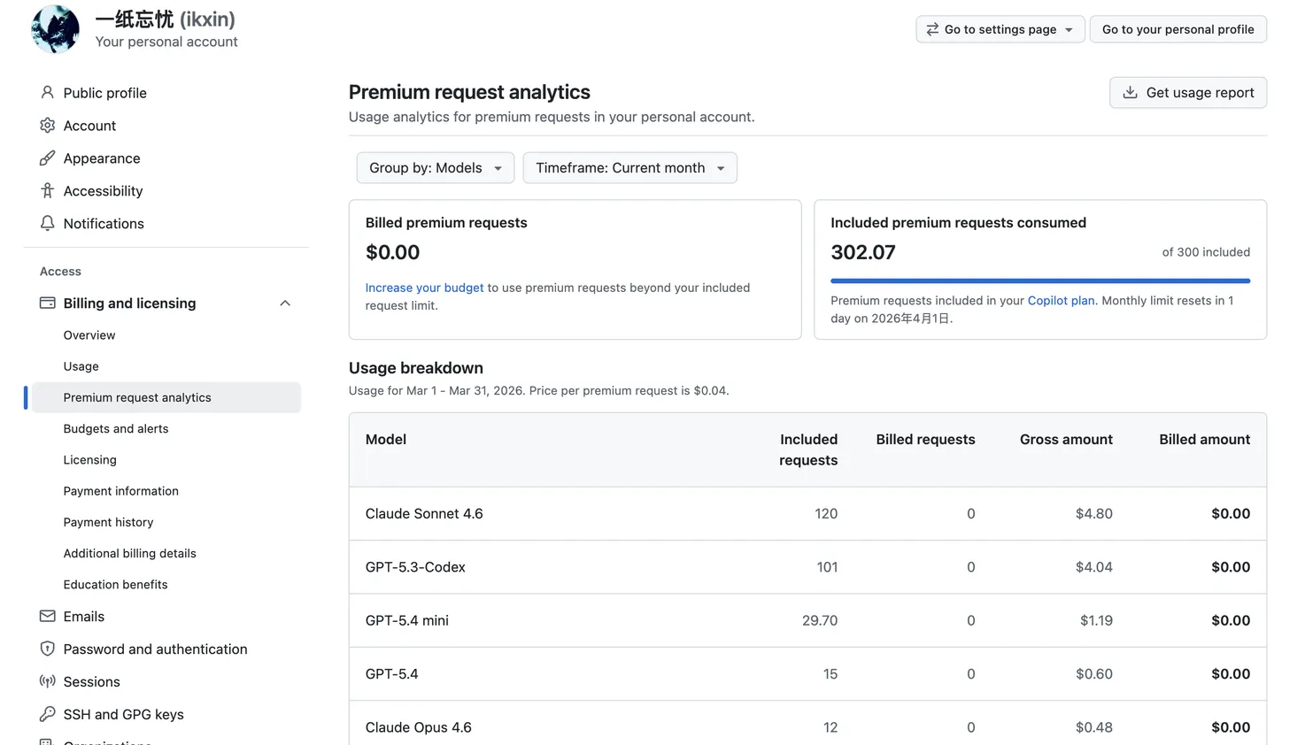
Task: Open Account settings
Action: pos(89,126)
